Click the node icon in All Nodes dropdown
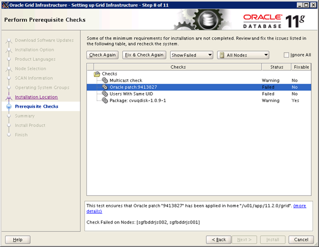Screen dimensions: 319x247 pos(222,55)
